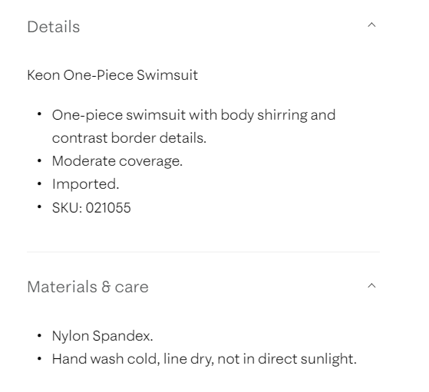
Task: Click the Hand wash cold care instruction
Action: (204, 359)
